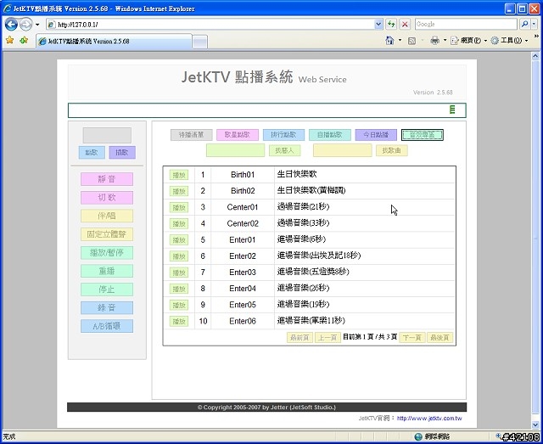Click the green singer search input field
Image resolution: width=543 pixels, height=444 pixels.
coord(236,150)
